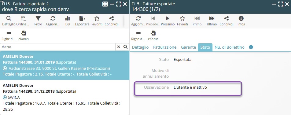The image size is (291, 115).
Task: Click the denv search field
Action: tap(58, 47)
